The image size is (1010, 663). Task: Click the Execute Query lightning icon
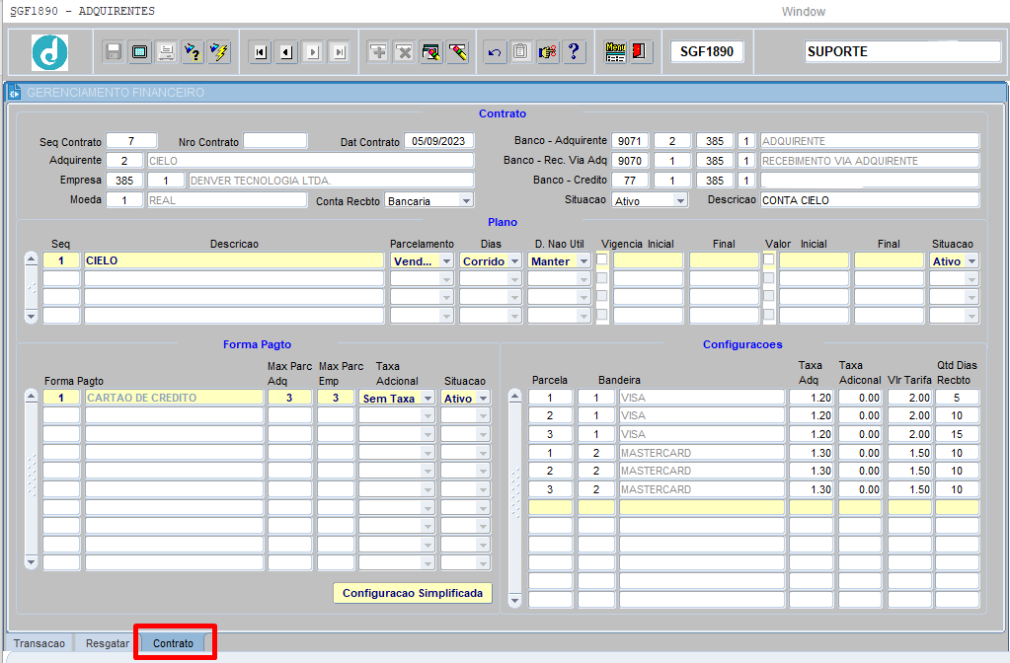click(x=219, y=51)
